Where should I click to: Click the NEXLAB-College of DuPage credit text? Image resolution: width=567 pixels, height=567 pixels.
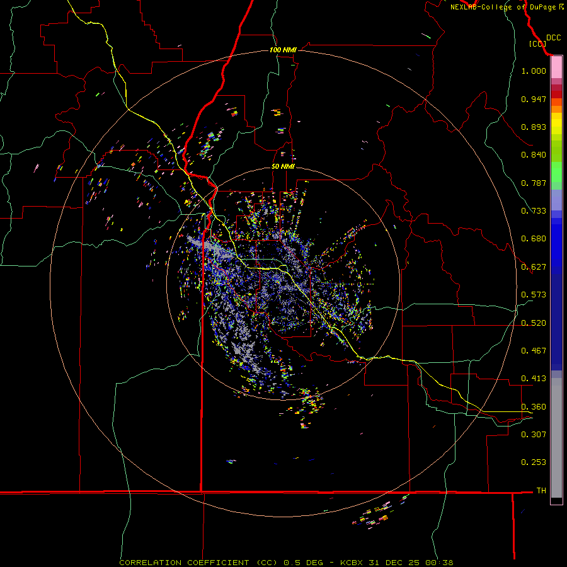click(507, 7)
